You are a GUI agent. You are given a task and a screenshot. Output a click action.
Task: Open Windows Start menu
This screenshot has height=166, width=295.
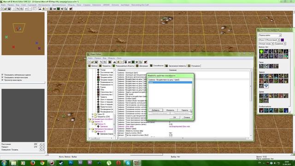coord(4,163)
